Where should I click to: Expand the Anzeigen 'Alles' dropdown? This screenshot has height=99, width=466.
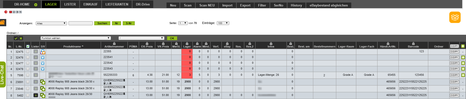point(51,23)
